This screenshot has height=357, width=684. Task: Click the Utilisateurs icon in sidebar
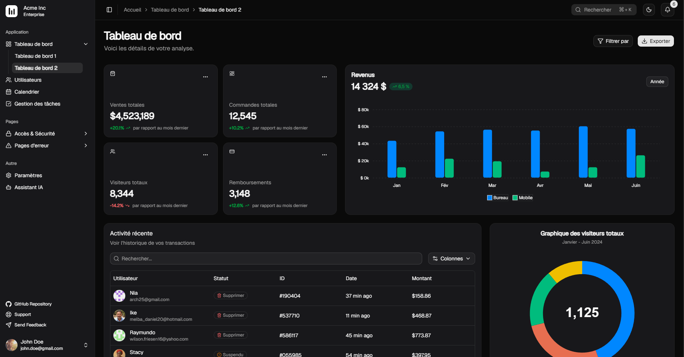point(9,80)
